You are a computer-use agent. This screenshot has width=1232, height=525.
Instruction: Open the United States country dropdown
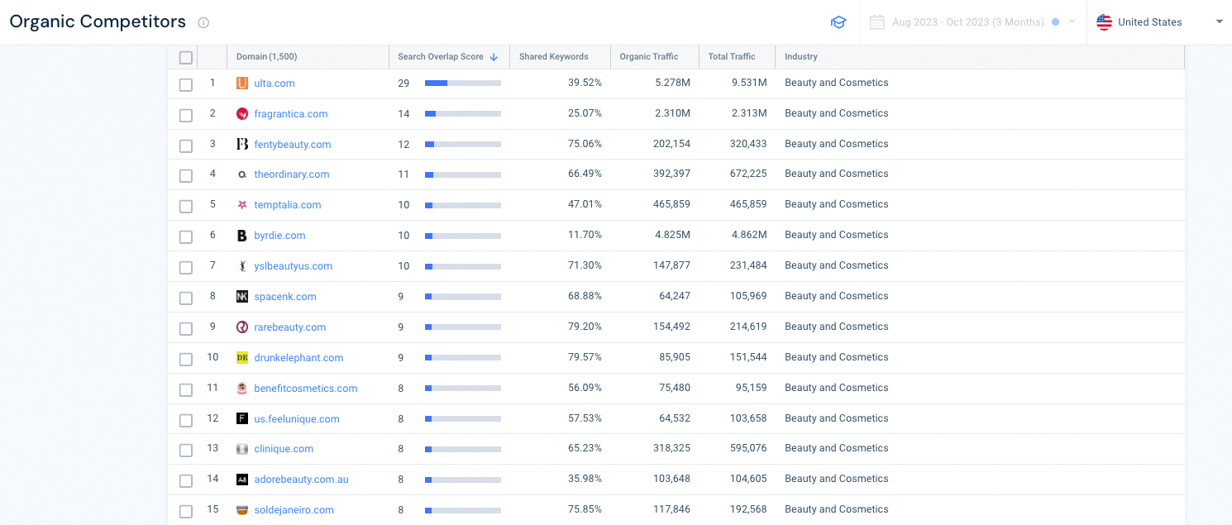coord(1159,22)
